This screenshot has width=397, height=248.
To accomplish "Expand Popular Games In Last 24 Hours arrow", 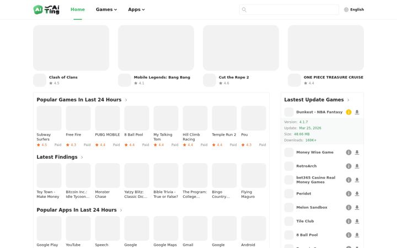I will [x=126, y=100].
